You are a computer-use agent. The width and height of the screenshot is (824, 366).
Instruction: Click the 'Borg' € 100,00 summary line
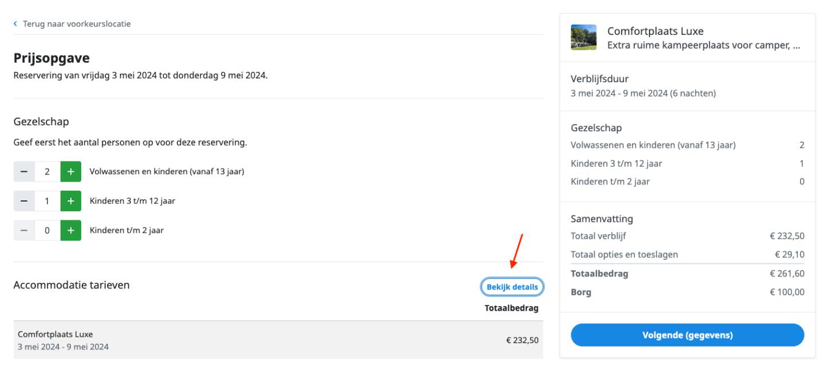click(x=687, y=292)
